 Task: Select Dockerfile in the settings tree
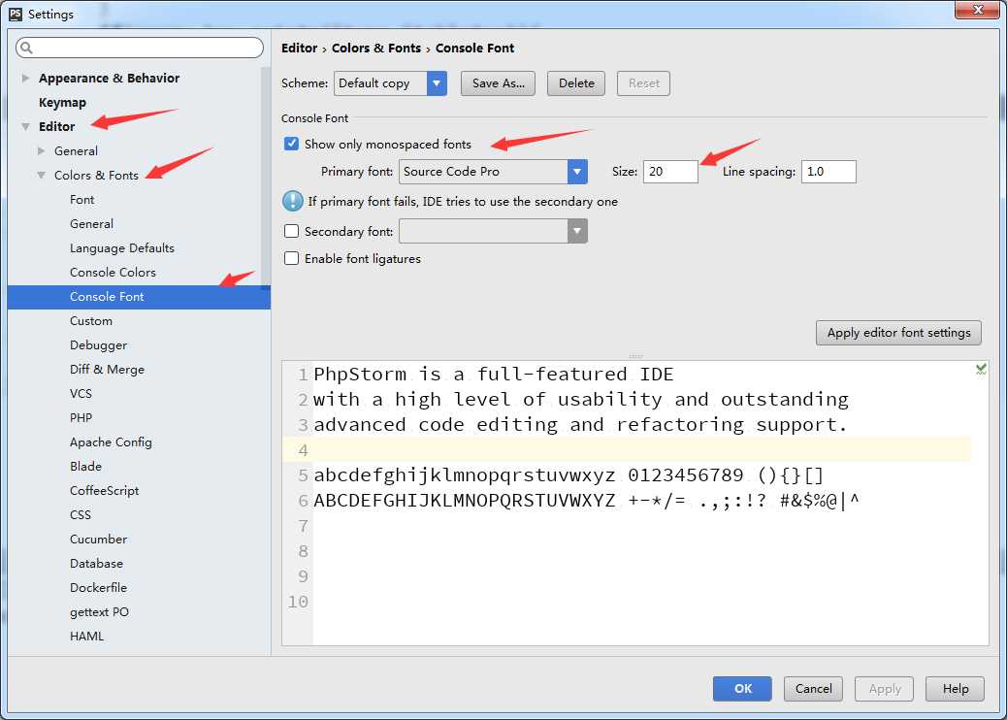[x=98, y=588]
